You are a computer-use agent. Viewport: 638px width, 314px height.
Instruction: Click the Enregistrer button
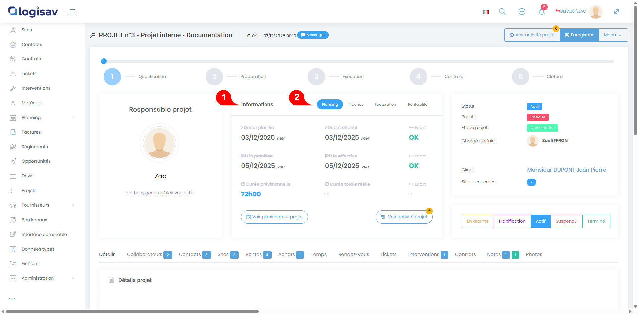(579, 35)
